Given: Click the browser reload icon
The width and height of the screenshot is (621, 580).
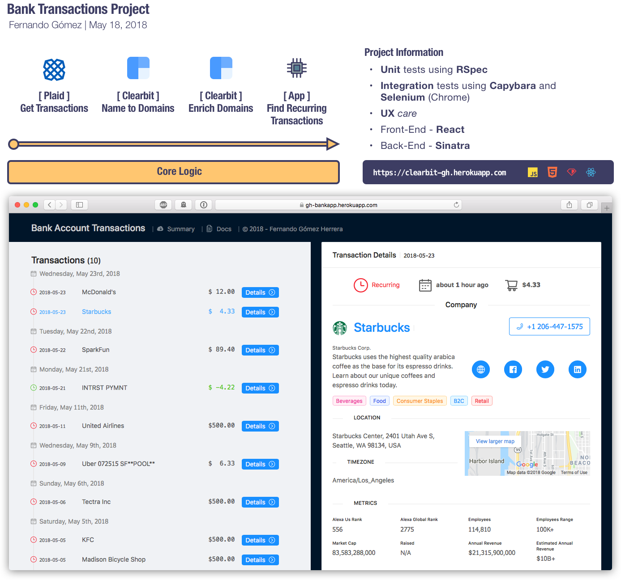Looking at the screenshot, I should (456, 205).
